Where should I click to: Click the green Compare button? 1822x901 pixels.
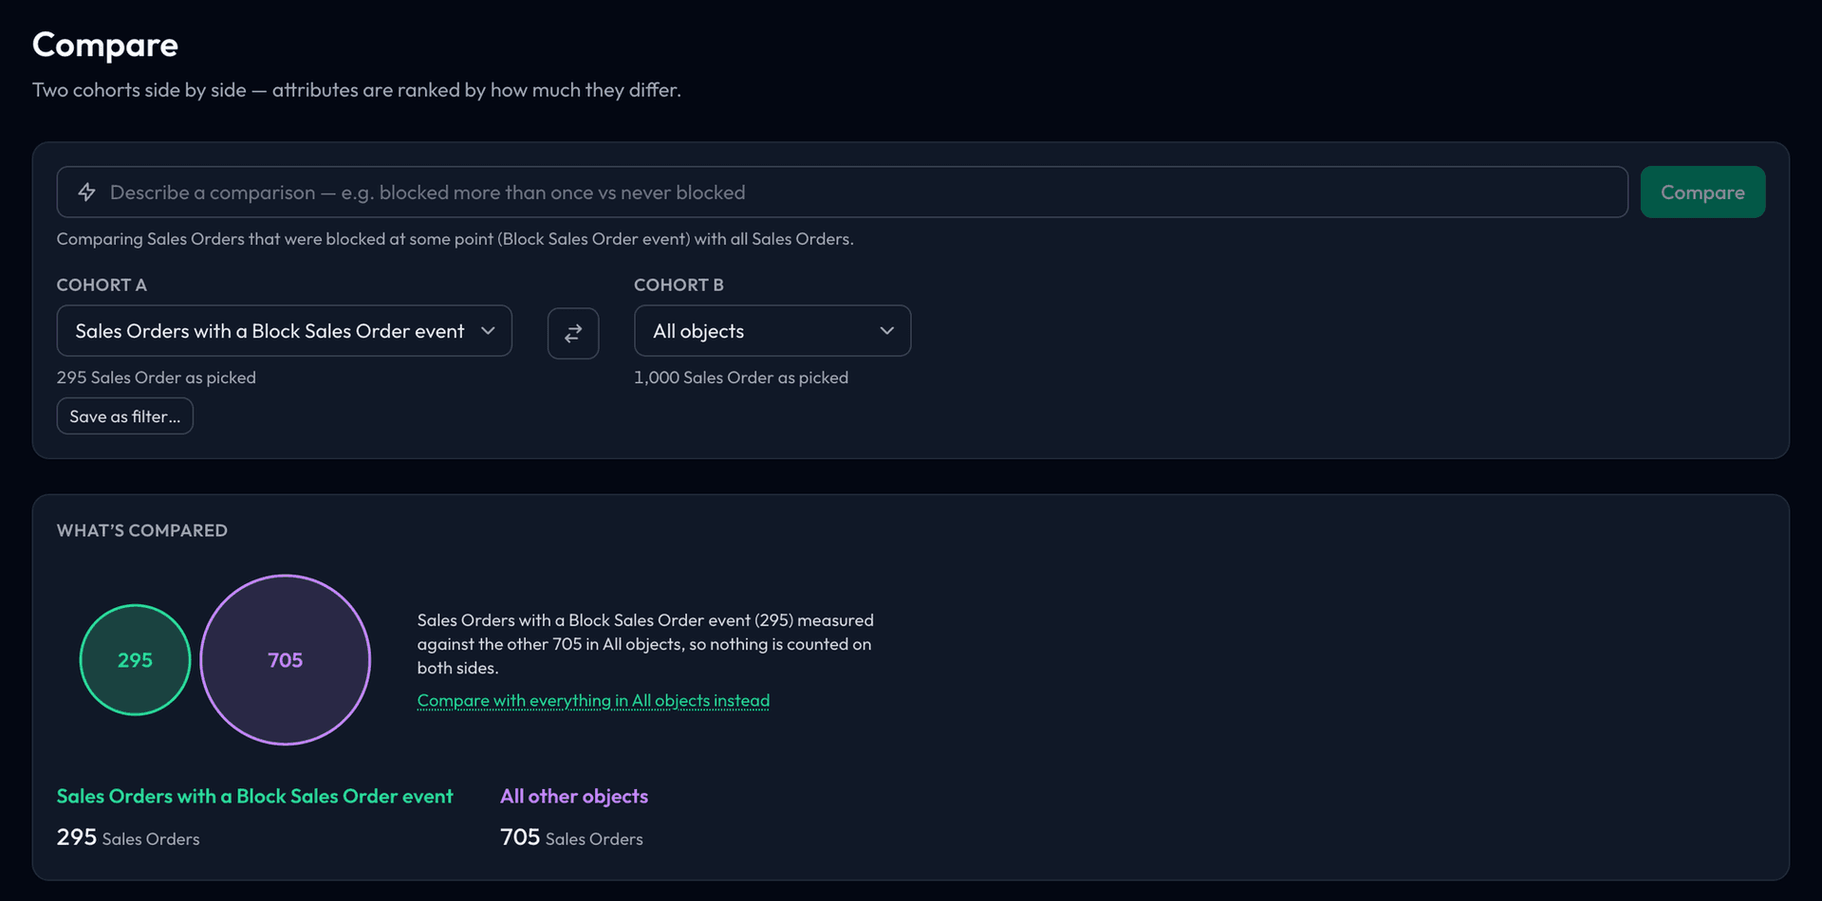(x=1702, y=193)
